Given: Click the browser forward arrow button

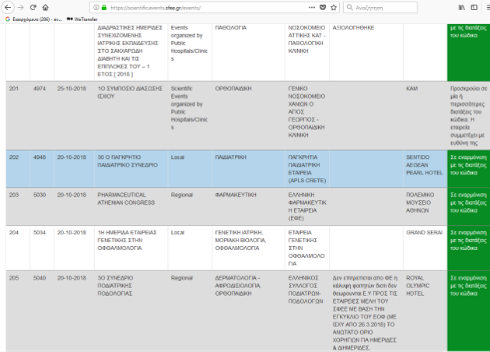Looking at the screenshot, I should pyautogui.click(x=20, y=7).
